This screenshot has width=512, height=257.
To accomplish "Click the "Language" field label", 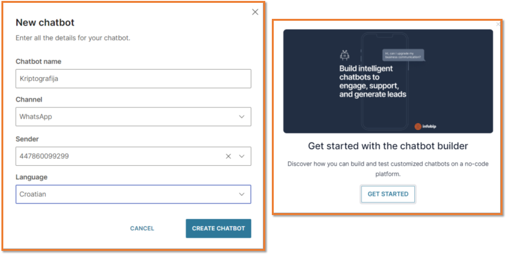I will (x=32, y=177).
